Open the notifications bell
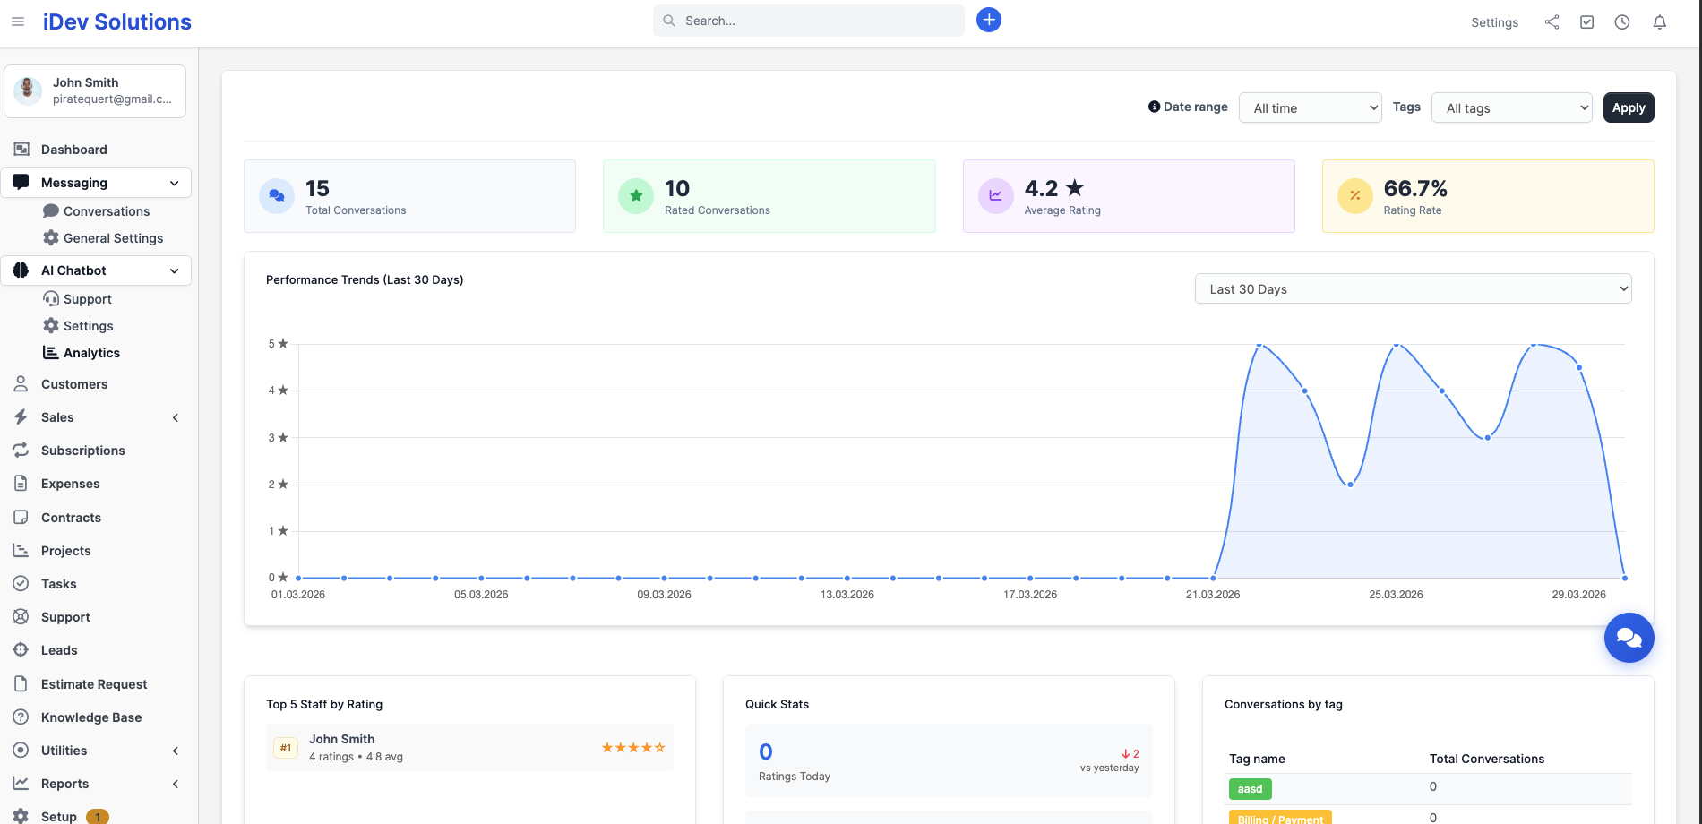The height and width of the screenshot is (824, 1702). [x=1660, y=22]
